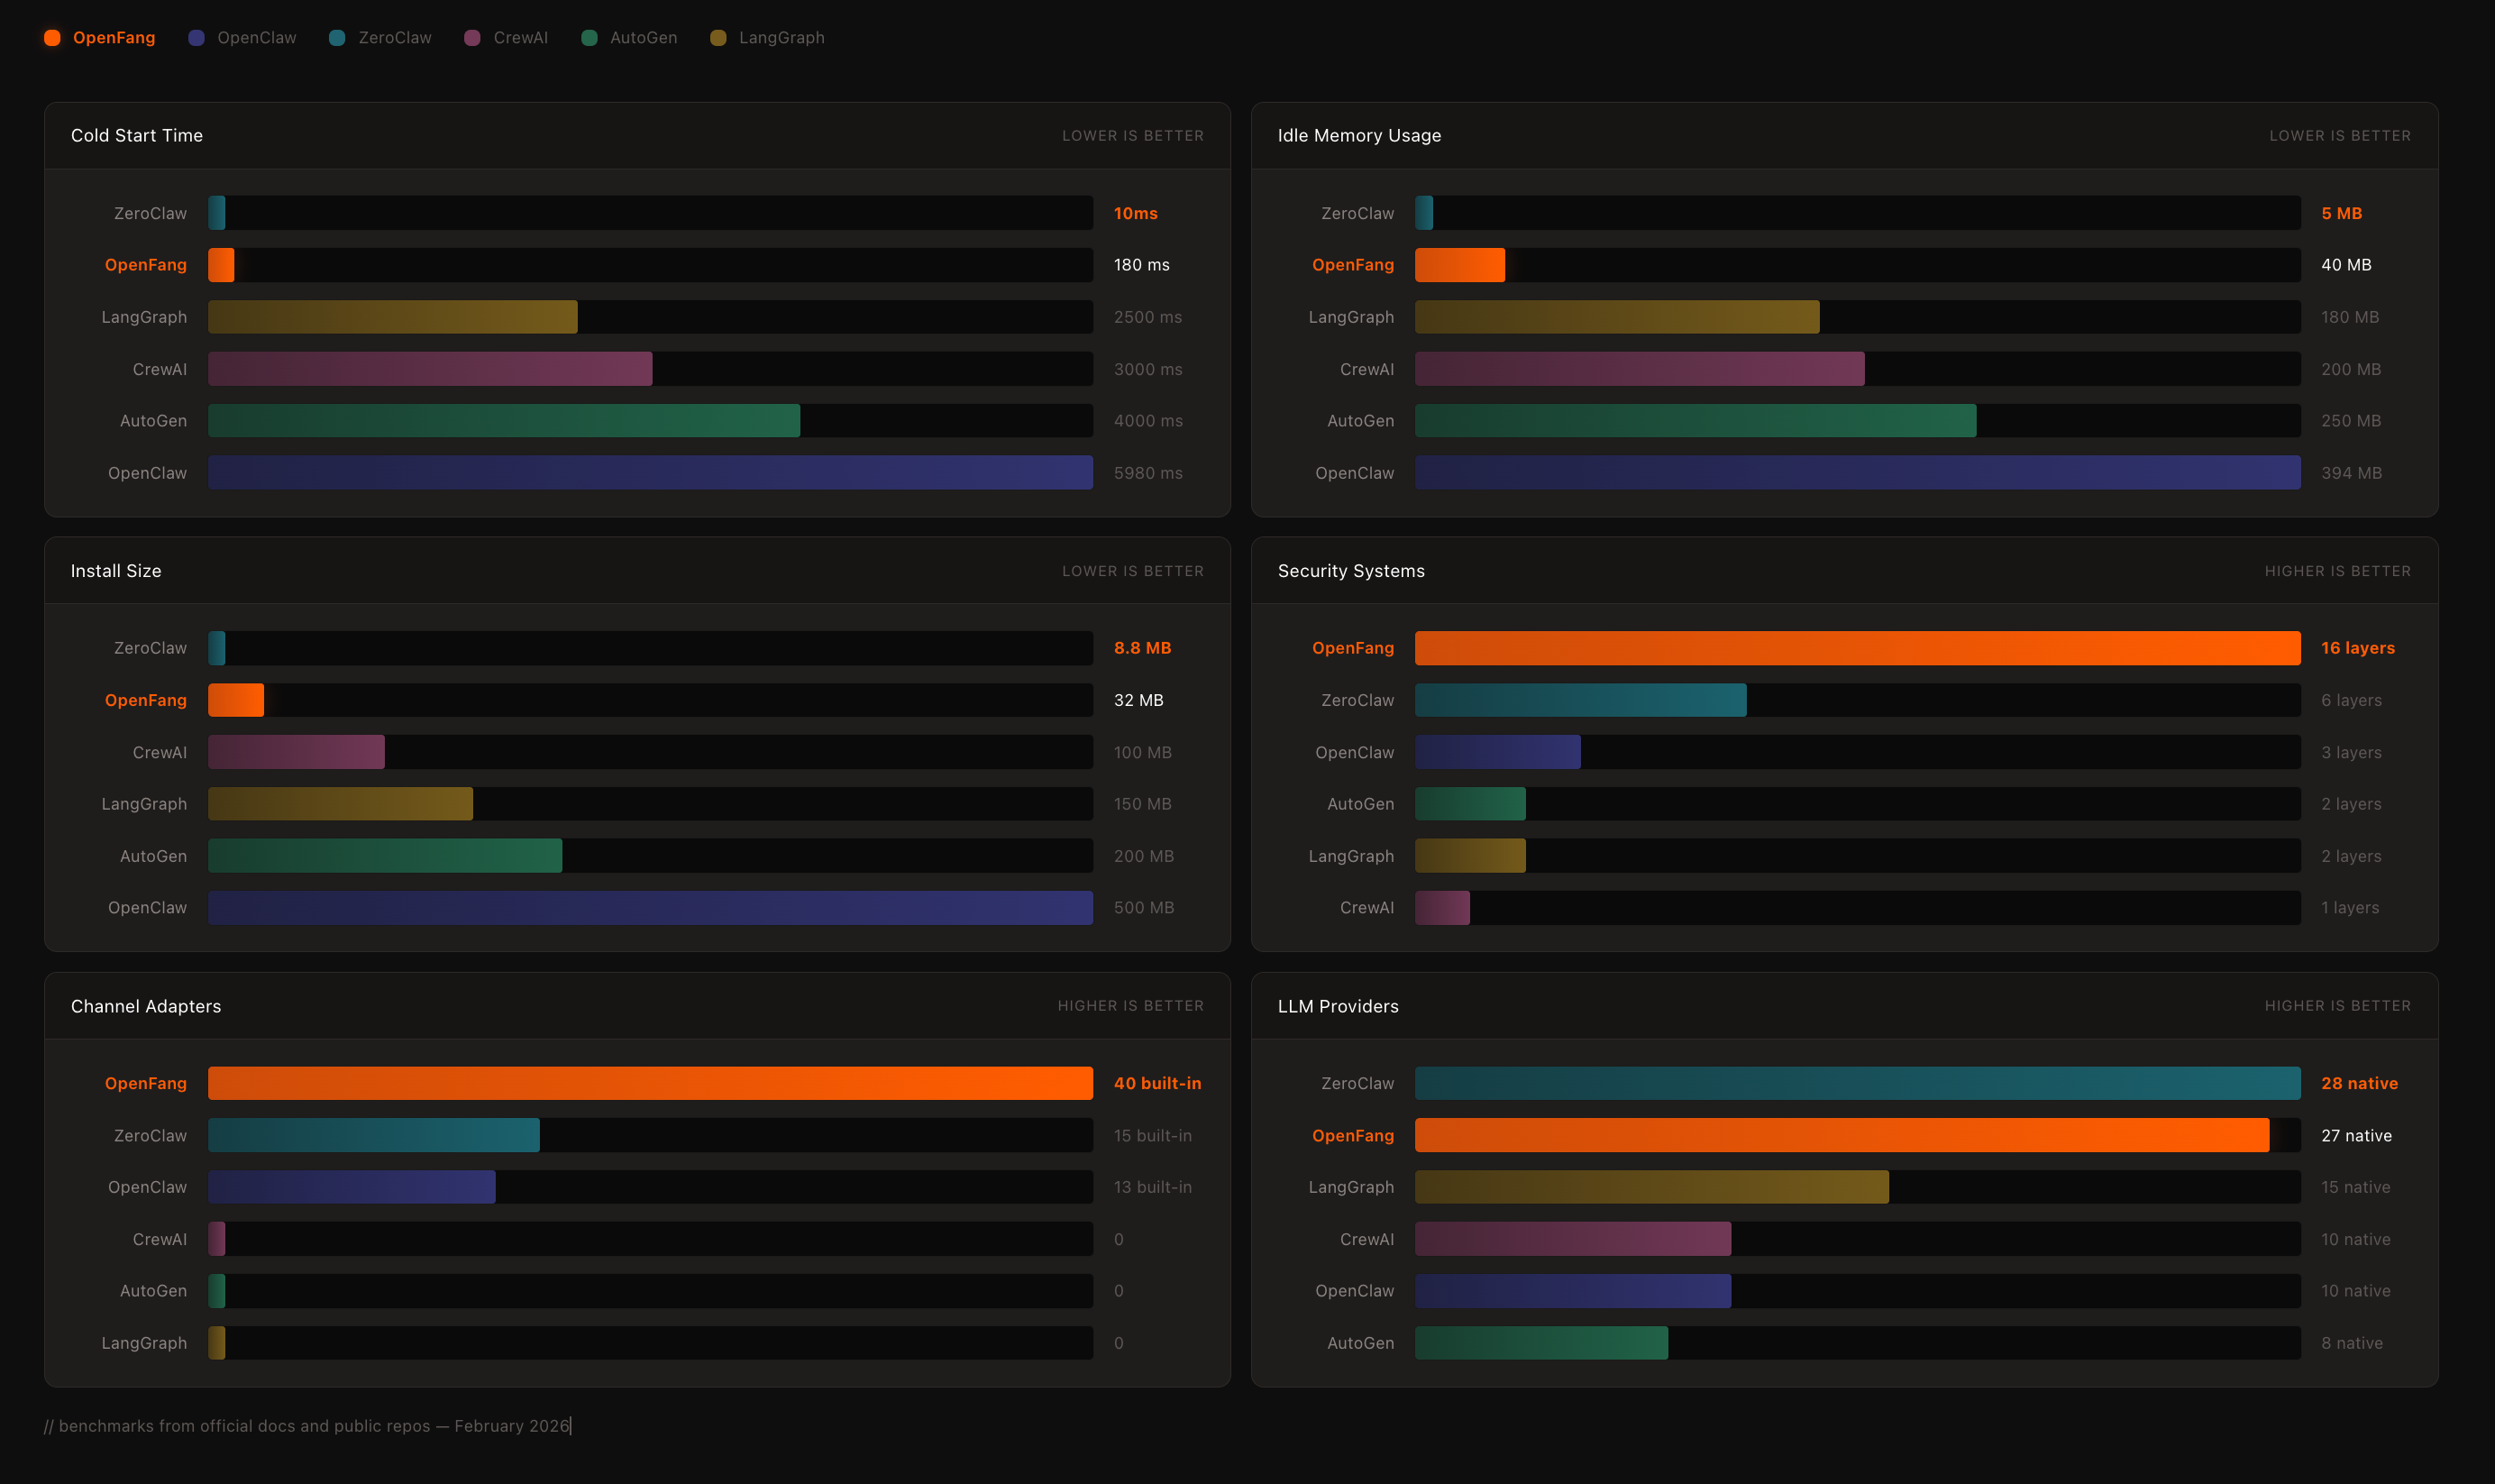Image resolution: width=2495 pixels, height=1484 pixels.
Task: Select AutoGen bar in Install Size
Action: pyautogui.click(x=385, y=856)
